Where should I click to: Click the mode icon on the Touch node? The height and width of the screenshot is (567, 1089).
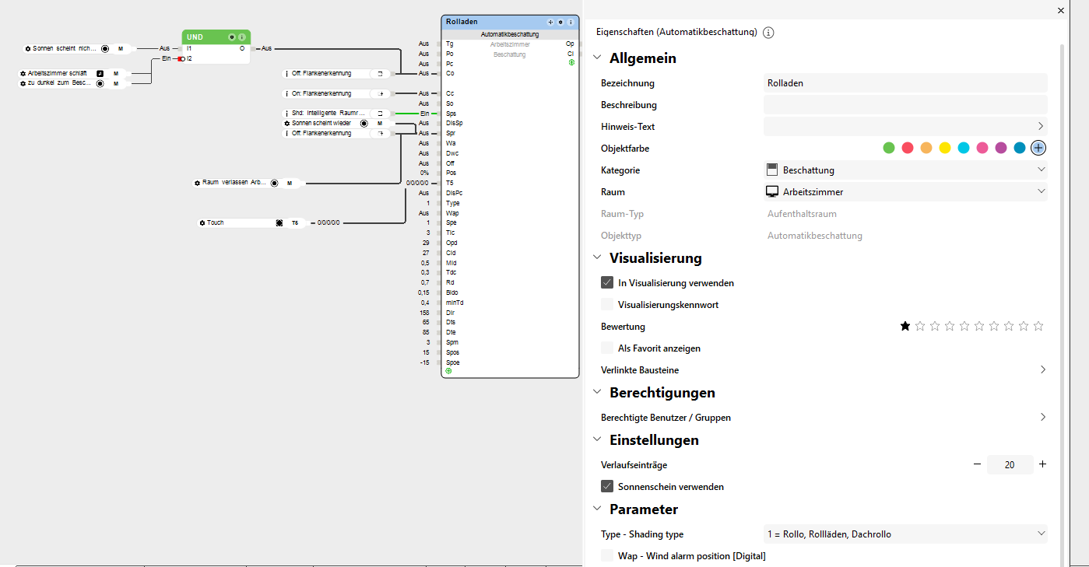(279, 222)
